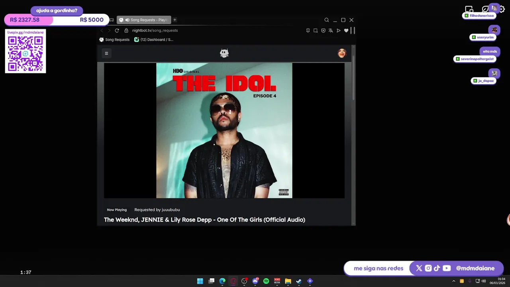
Task: Open Steam from the taskbar
Action: coord(299,281)
